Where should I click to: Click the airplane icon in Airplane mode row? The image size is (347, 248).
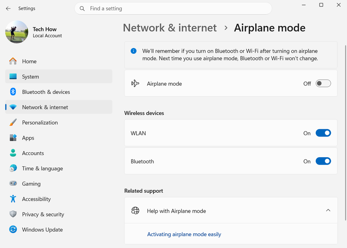coord(135,83)
